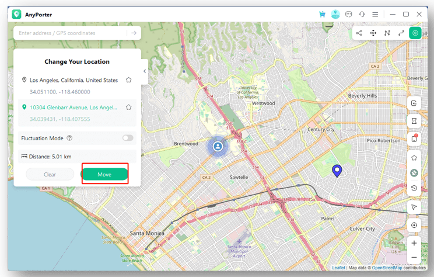Click coordinates 34.051100, -118.460000
This screenshot has height=277, width=434.
(60, 92)
